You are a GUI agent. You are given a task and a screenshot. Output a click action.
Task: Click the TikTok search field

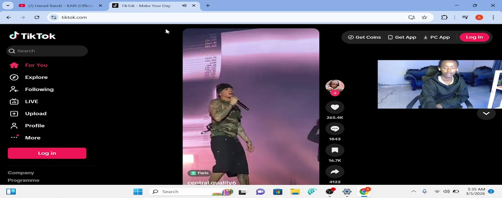click(47, 51)
